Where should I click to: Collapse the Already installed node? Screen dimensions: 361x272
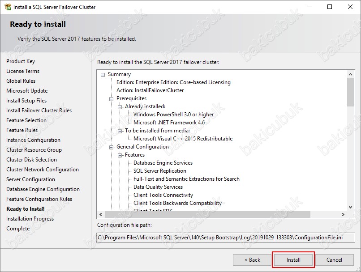[120, 107]
